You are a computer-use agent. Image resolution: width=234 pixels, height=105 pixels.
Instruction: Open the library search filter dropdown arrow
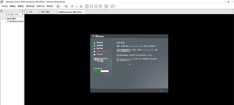click(22, 14)
